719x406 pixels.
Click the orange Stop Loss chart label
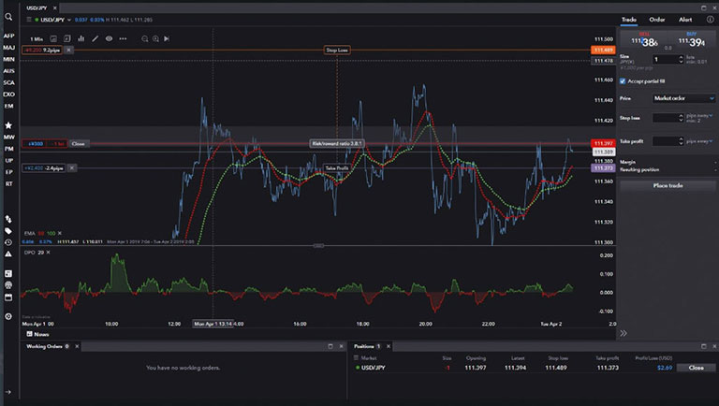(x=337, y=50)
